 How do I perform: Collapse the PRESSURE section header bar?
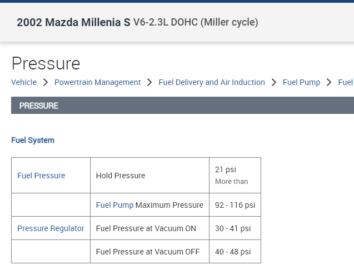(x=182, y=106)
